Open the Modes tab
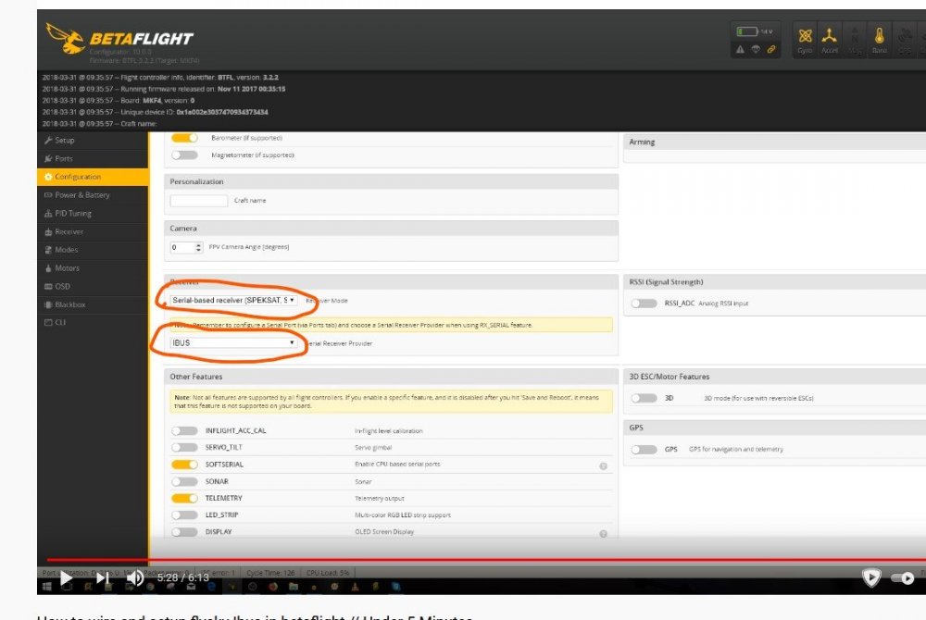Screen dimensions: 926x620 click(x=93, y=250)
